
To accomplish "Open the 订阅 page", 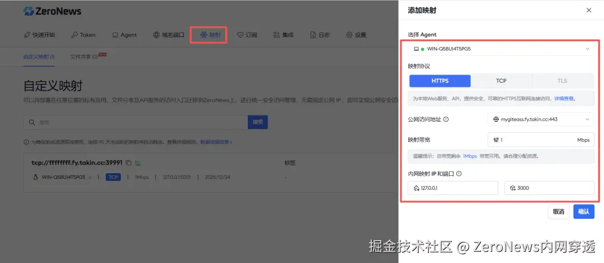I will coord(247,35).
